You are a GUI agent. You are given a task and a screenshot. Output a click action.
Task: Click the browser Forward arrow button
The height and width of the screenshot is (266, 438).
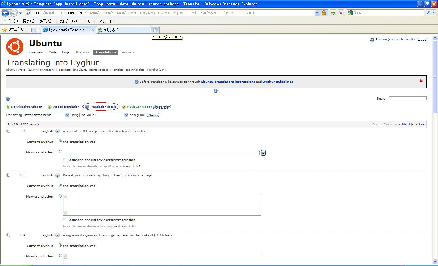[14, 13]
